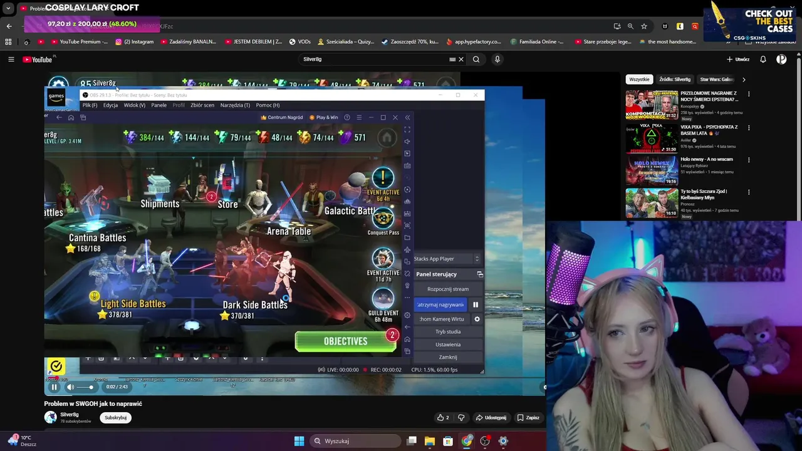Open the YouTube account avatar menu
Viewport: 802px width, 451px height.
click(x=781, y=60)
